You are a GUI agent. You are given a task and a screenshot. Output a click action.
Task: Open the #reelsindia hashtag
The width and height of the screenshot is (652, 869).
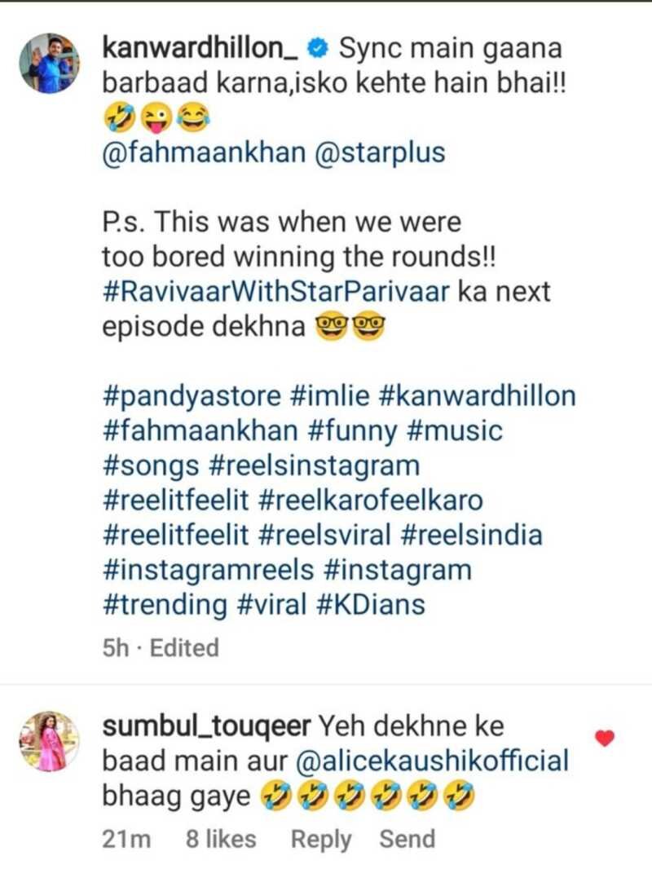click(470, 536)
